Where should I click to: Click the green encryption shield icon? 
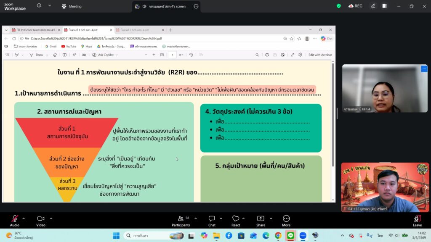pyautogui.click(x=339, y=6)
